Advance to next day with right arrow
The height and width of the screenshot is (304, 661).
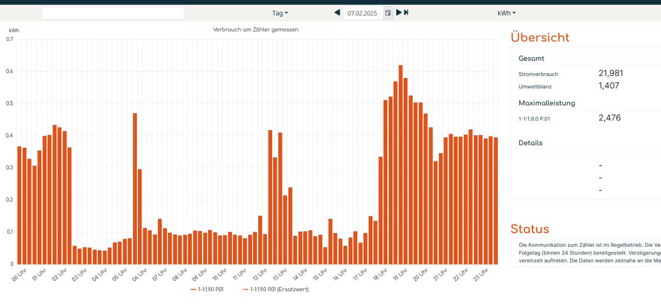[x=399, y=12]
